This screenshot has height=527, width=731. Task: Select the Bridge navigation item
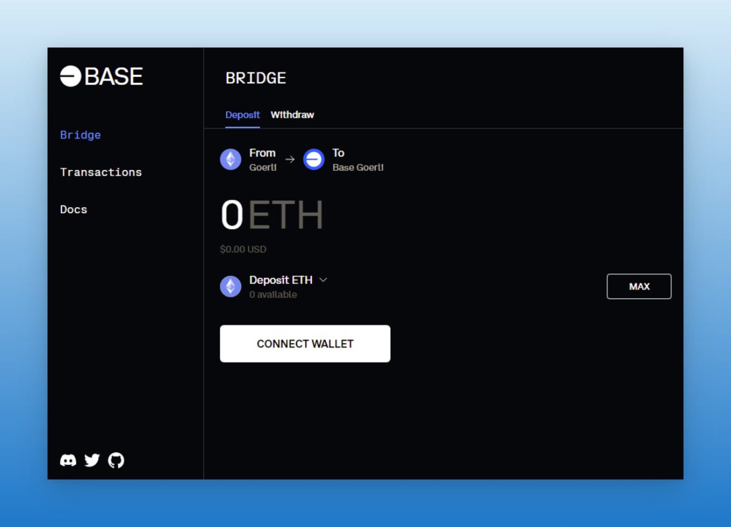pyautogui.click(x=80, y=135)
